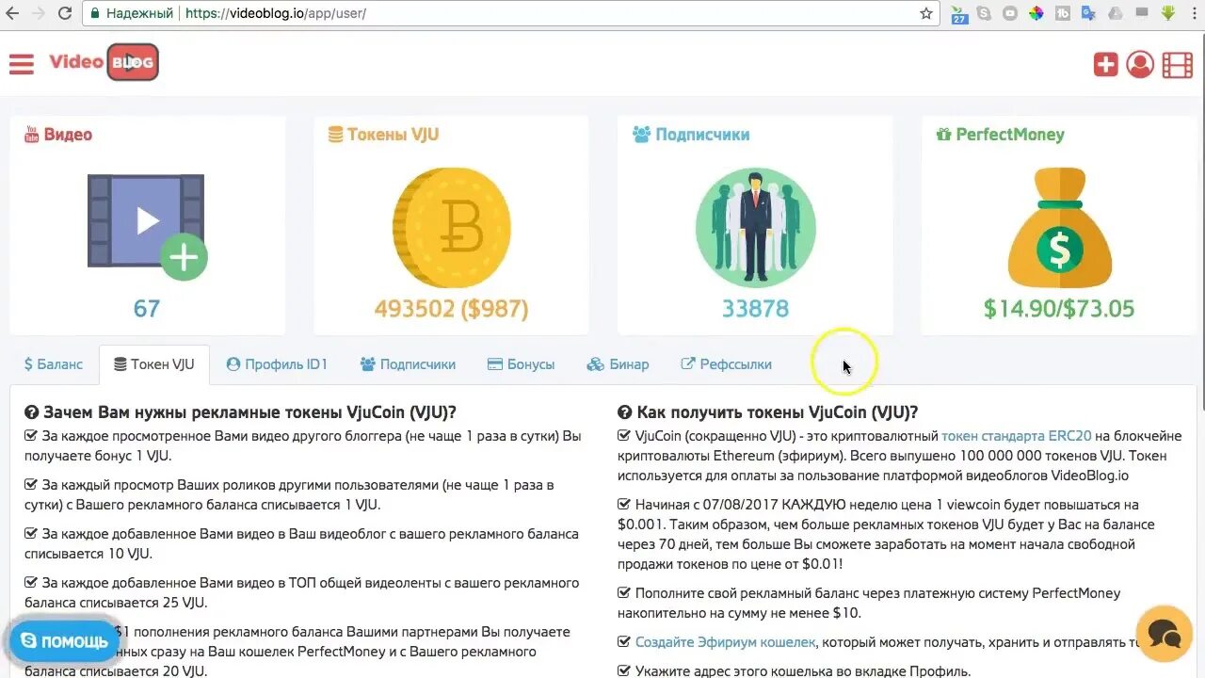This screenshot has width=1205, height=678.
Task: Open Chrome three-dot menu
Action: [x=1193, y=13]
